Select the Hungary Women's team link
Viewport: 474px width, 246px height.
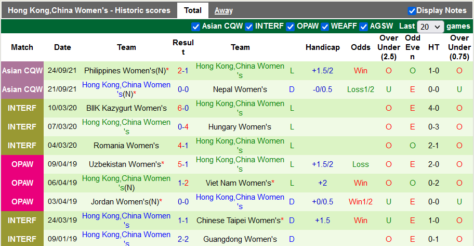click(240, 127)
